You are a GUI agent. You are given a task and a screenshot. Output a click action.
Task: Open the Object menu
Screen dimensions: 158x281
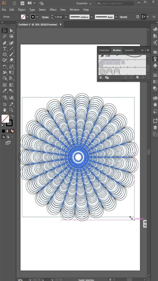pos(21,10)
